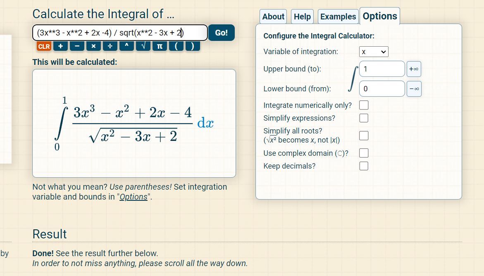Follow the Options link below the preview

click(x=133, y=197)
